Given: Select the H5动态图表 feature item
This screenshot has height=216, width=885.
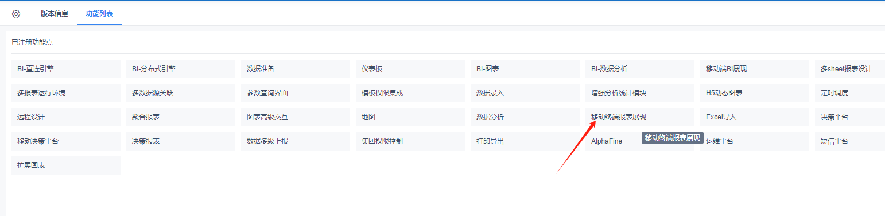Looking at the screenshot, I should [755, 93].
